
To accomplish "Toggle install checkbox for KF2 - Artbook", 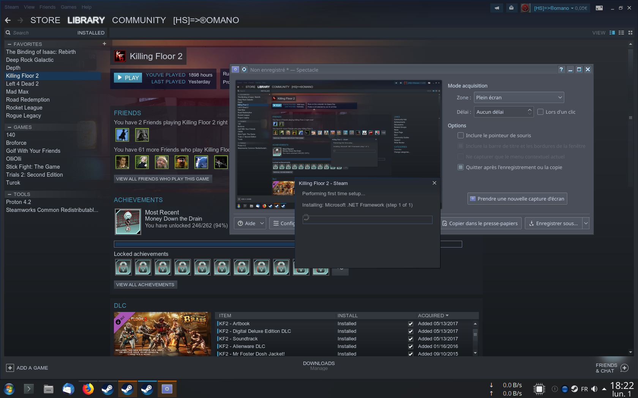I will click(x=411, y=324).
